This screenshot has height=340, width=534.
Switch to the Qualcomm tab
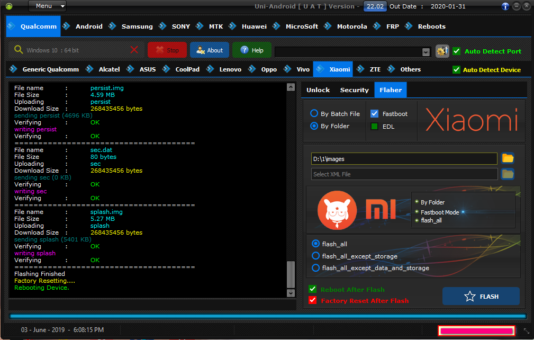point(33,26)
